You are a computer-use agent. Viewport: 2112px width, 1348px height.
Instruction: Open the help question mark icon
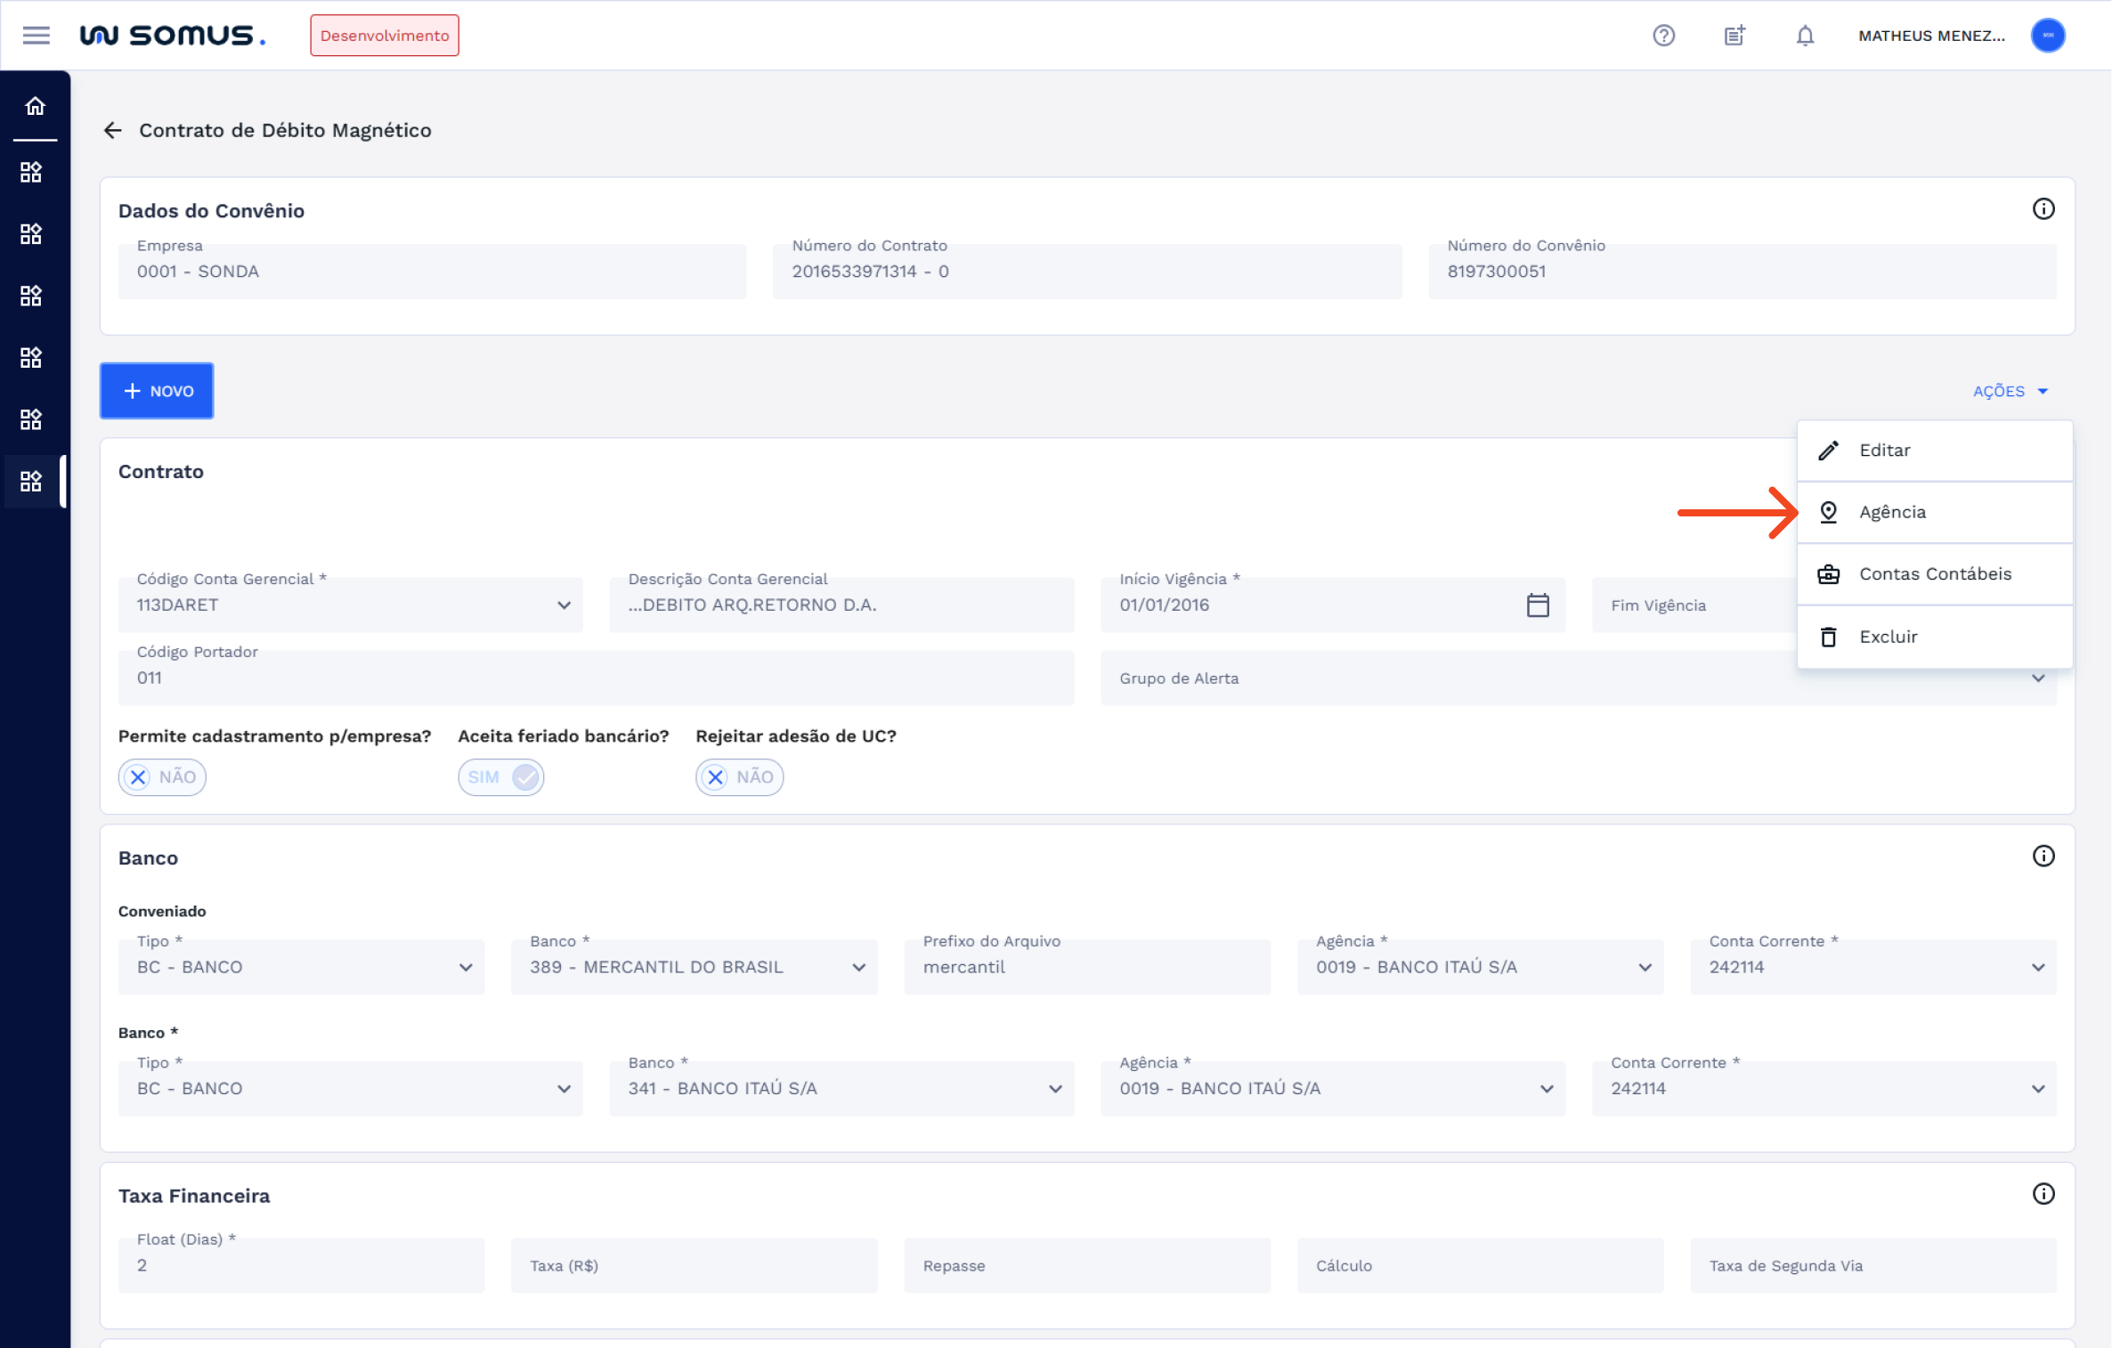(1663, 36)
